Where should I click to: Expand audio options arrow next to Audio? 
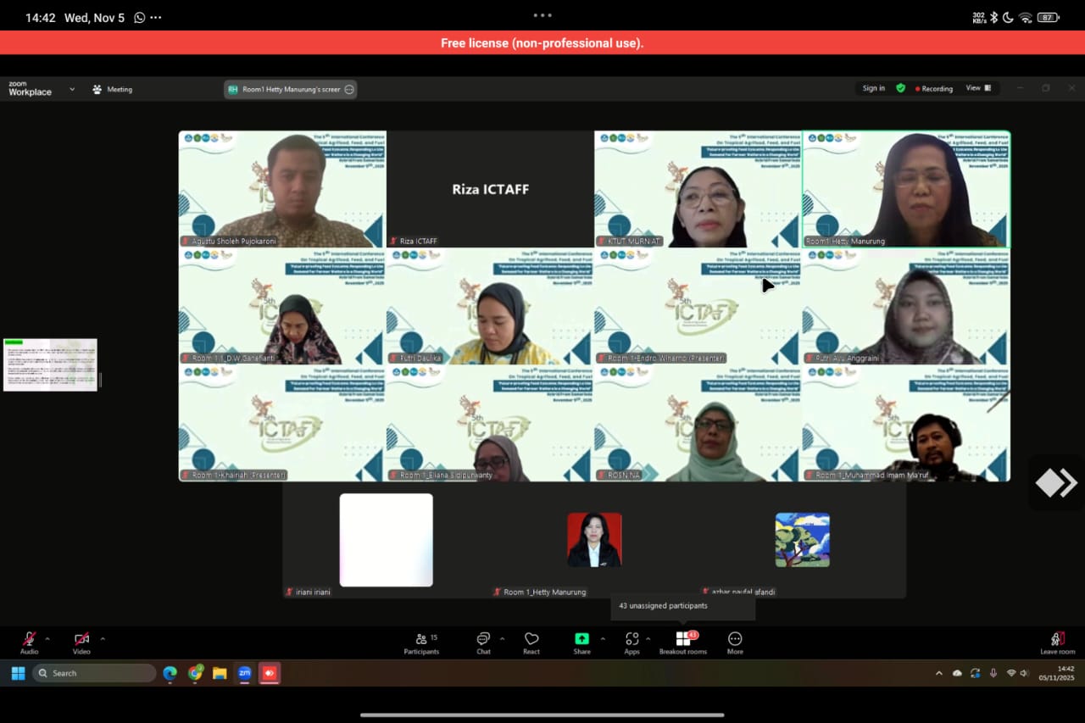pyautogui.click(x=47, y=639)
